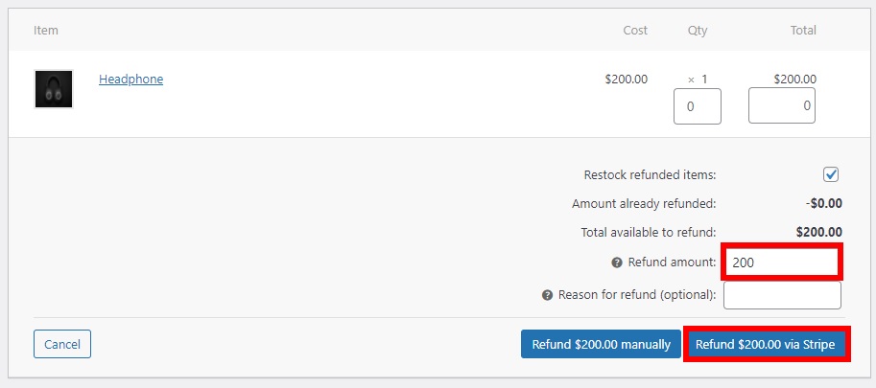The width and height of the screenshot is (876, 388).
Task: Click the help icon beside Reason for refund
Action: [548, 295]
